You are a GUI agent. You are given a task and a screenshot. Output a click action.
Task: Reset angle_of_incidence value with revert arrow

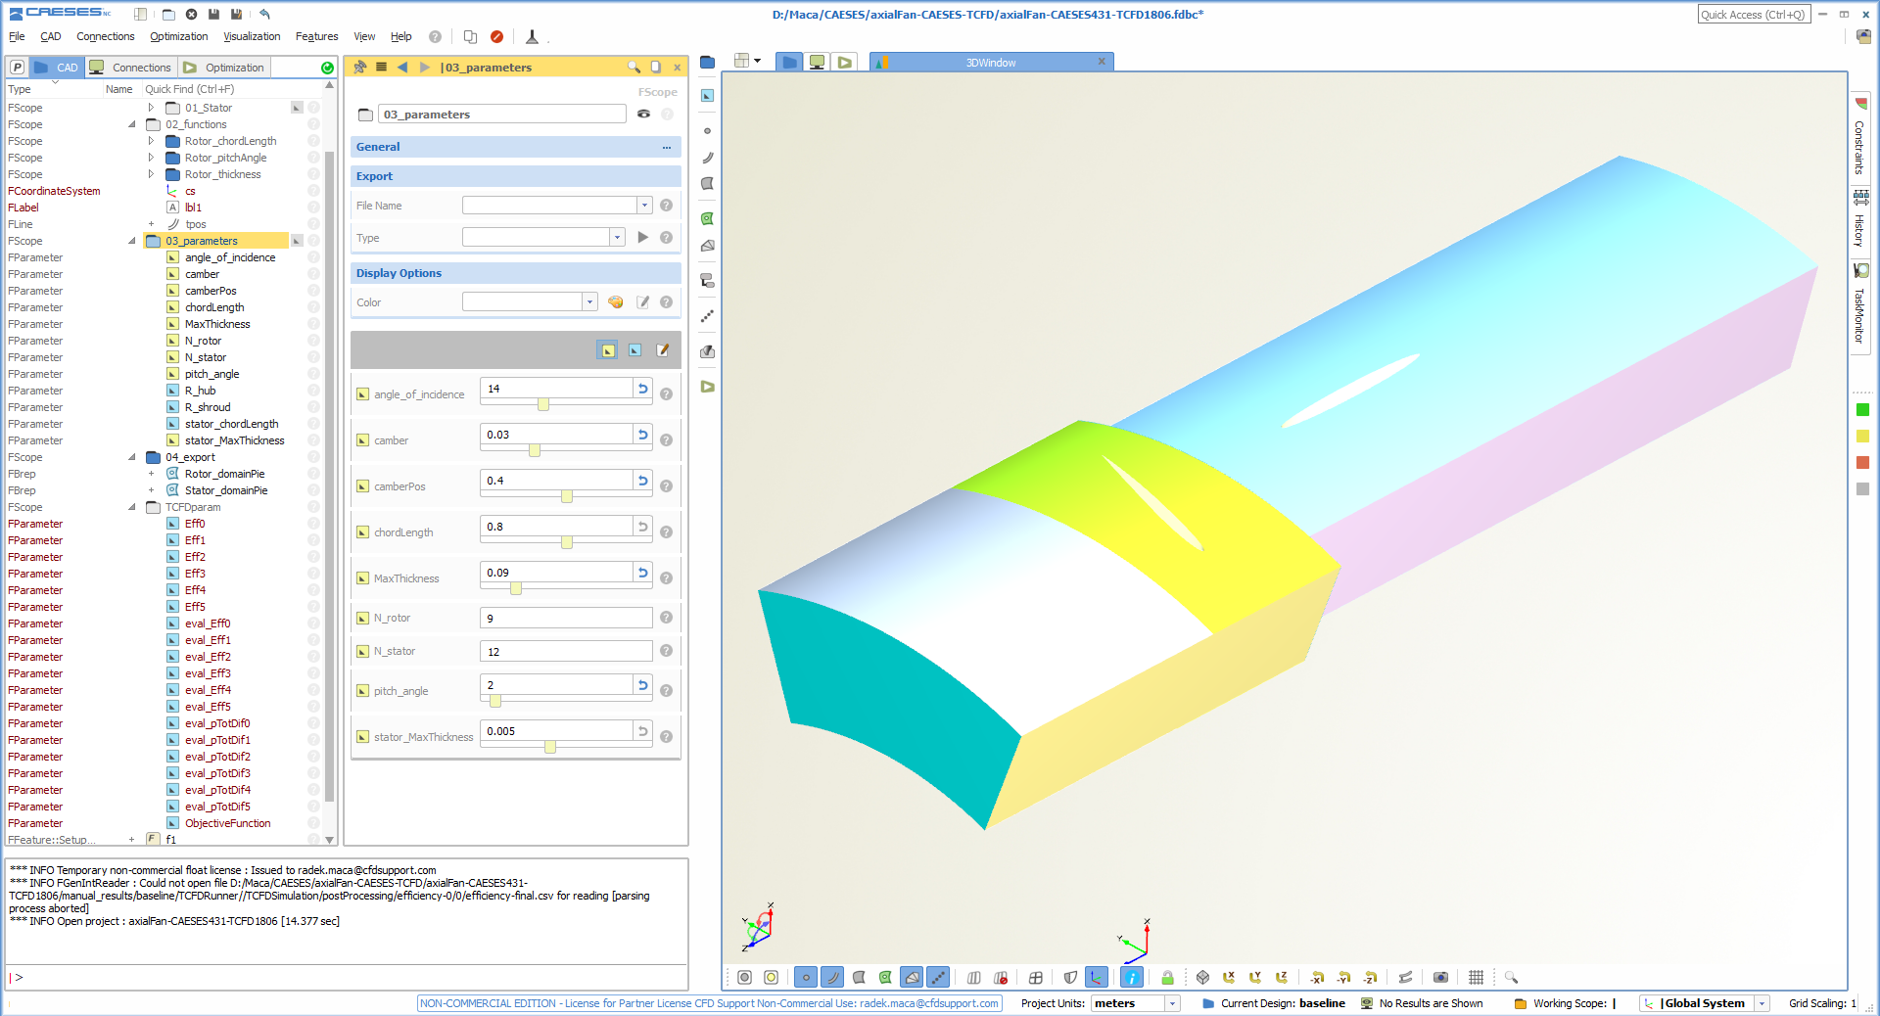click(x=642, y=389)
